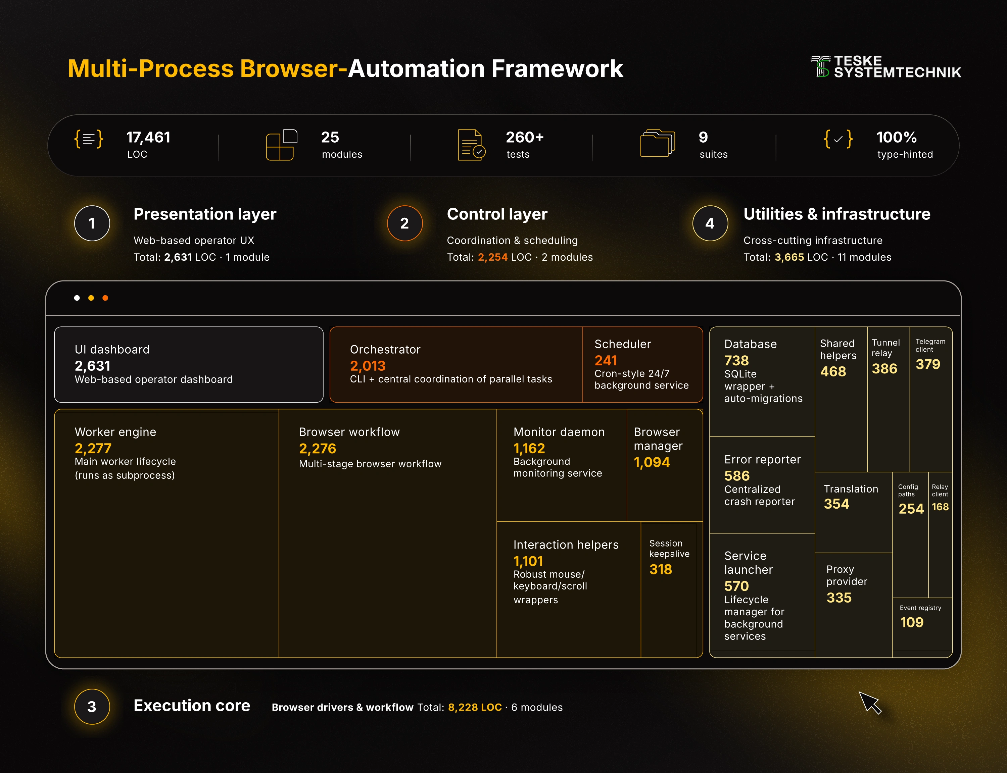Select the Monitor daemon tile

tap(562, 465)
